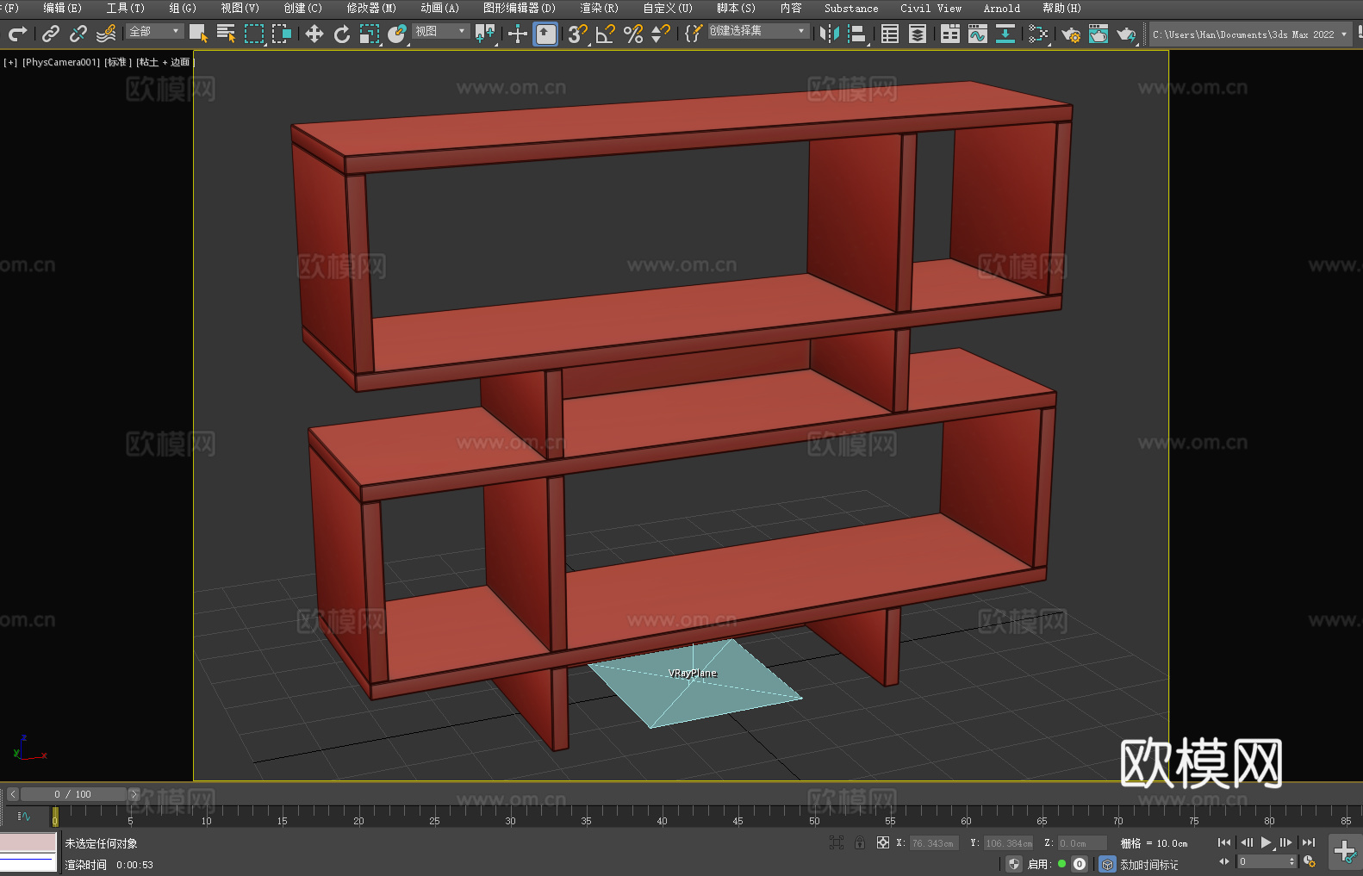The width and height of the screenshot is (1363, 876).
Task: Click the Y coordinate field
Action: coord(1008,843)
